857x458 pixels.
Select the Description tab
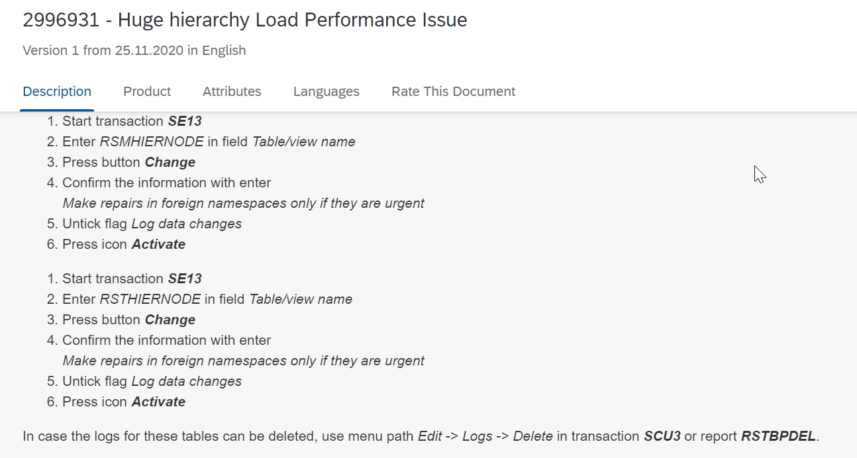tap(57, 91)
